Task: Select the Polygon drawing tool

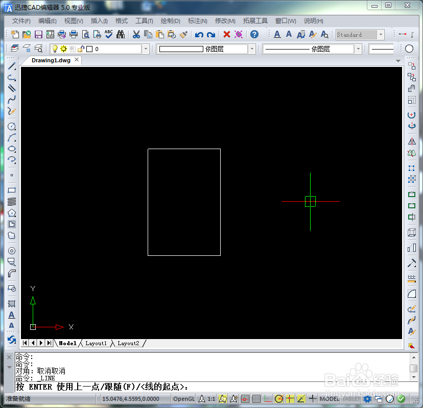Action: [12, 213]
